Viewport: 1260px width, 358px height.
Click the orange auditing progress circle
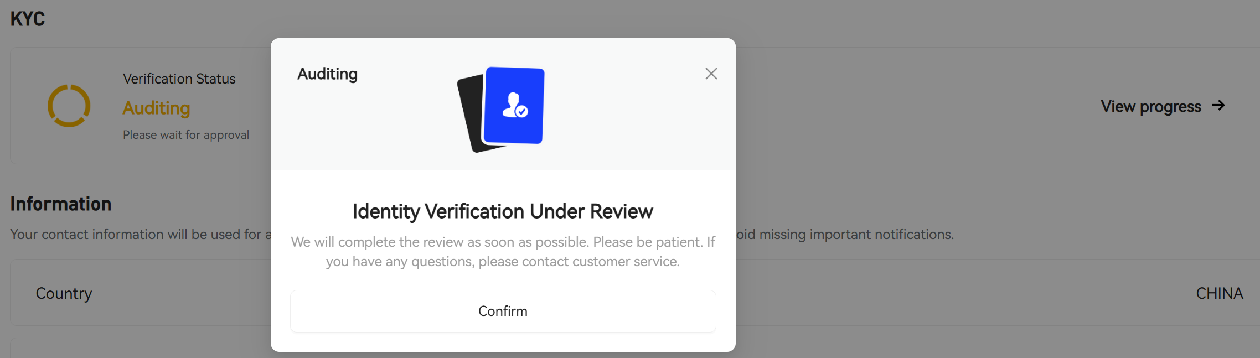69,106
